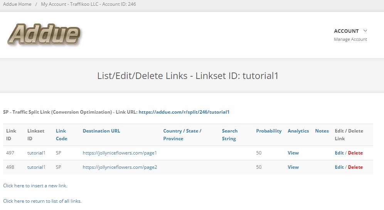Screen dimensions: 384x210
Task: Sort by Country / State / Province header
Action: 182,134
